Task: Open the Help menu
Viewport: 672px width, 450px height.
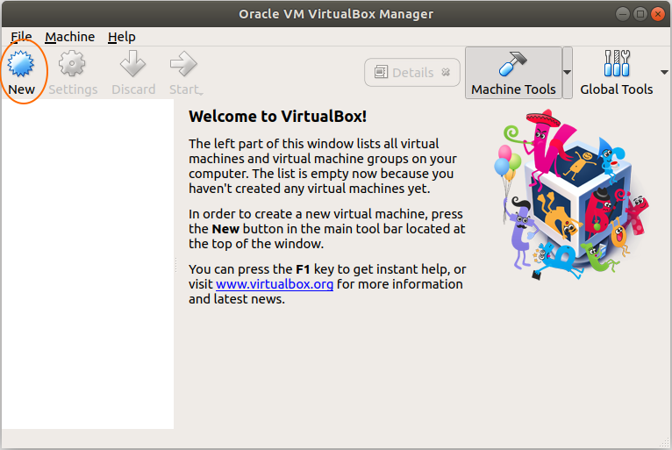Action: click(122, 37)
